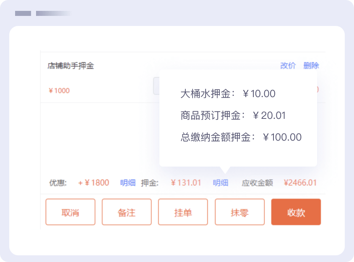
Task: Click the quantity input box beside ¥1000
Action: [x=156, y=86]
